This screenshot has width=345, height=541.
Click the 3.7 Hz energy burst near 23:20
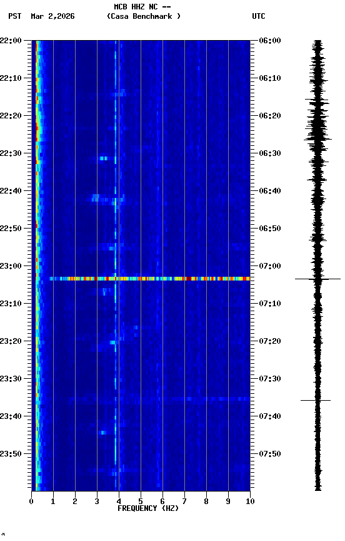pyautogui.click(x=112, y=343)
